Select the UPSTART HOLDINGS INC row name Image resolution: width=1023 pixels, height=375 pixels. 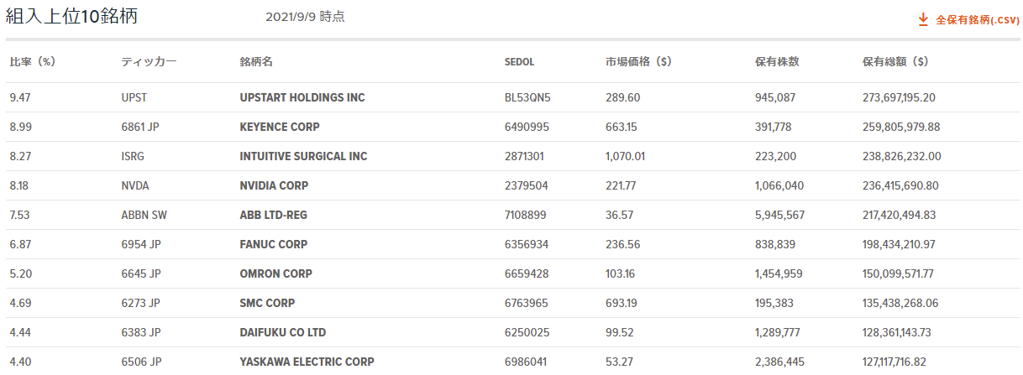click(302, 97)
